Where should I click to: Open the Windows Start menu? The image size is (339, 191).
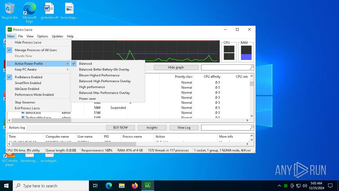click(x=6, y=186)
